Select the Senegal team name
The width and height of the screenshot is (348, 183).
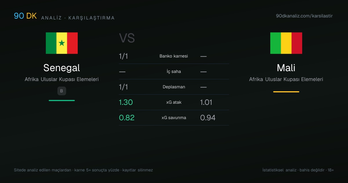62,68
